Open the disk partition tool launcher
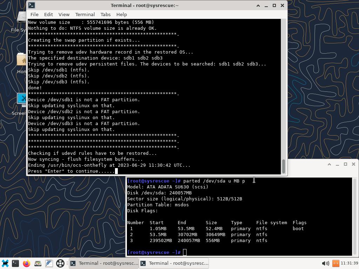The height and width of the screenshot is (269, 359). 38,263
